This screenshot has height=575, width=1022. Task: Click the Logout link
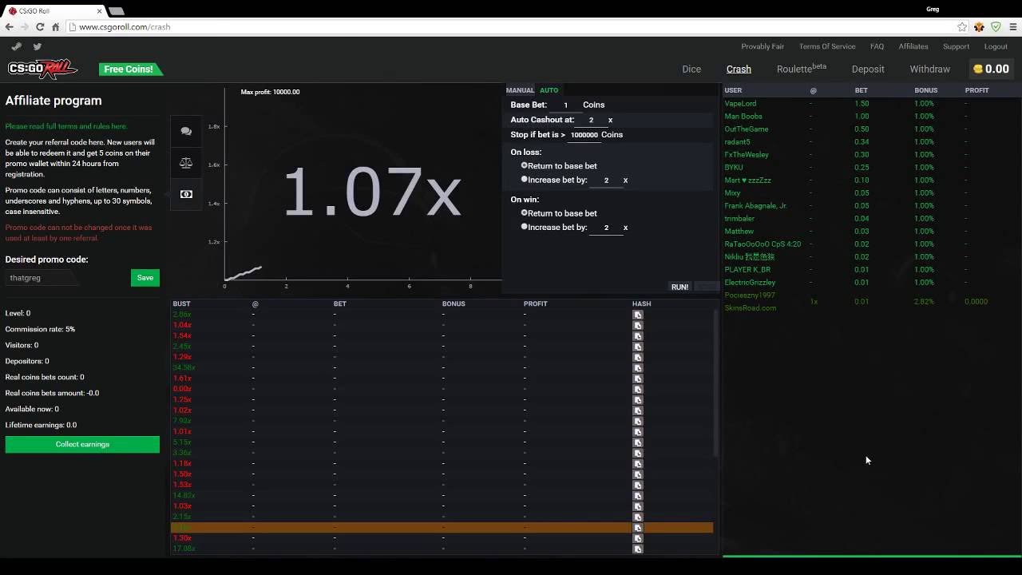(996, 46)
